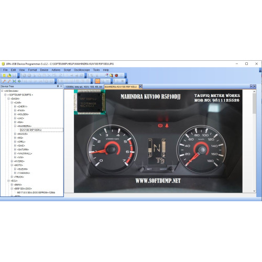Maximize the UPA-USB Programmer window

coord(246,64)
